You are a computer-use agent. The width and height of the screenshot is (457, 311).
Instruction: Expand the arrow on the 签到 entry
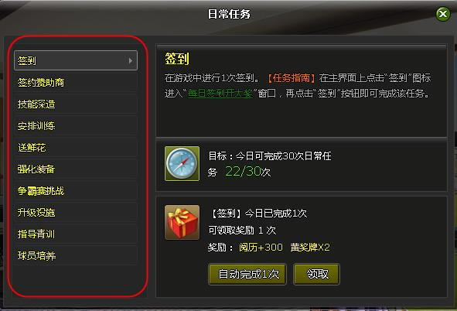tap(130, 60)
